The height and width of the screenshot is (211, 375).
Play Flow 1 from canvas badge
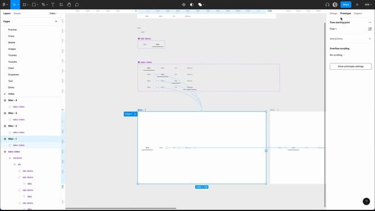[x=135, y=114]
